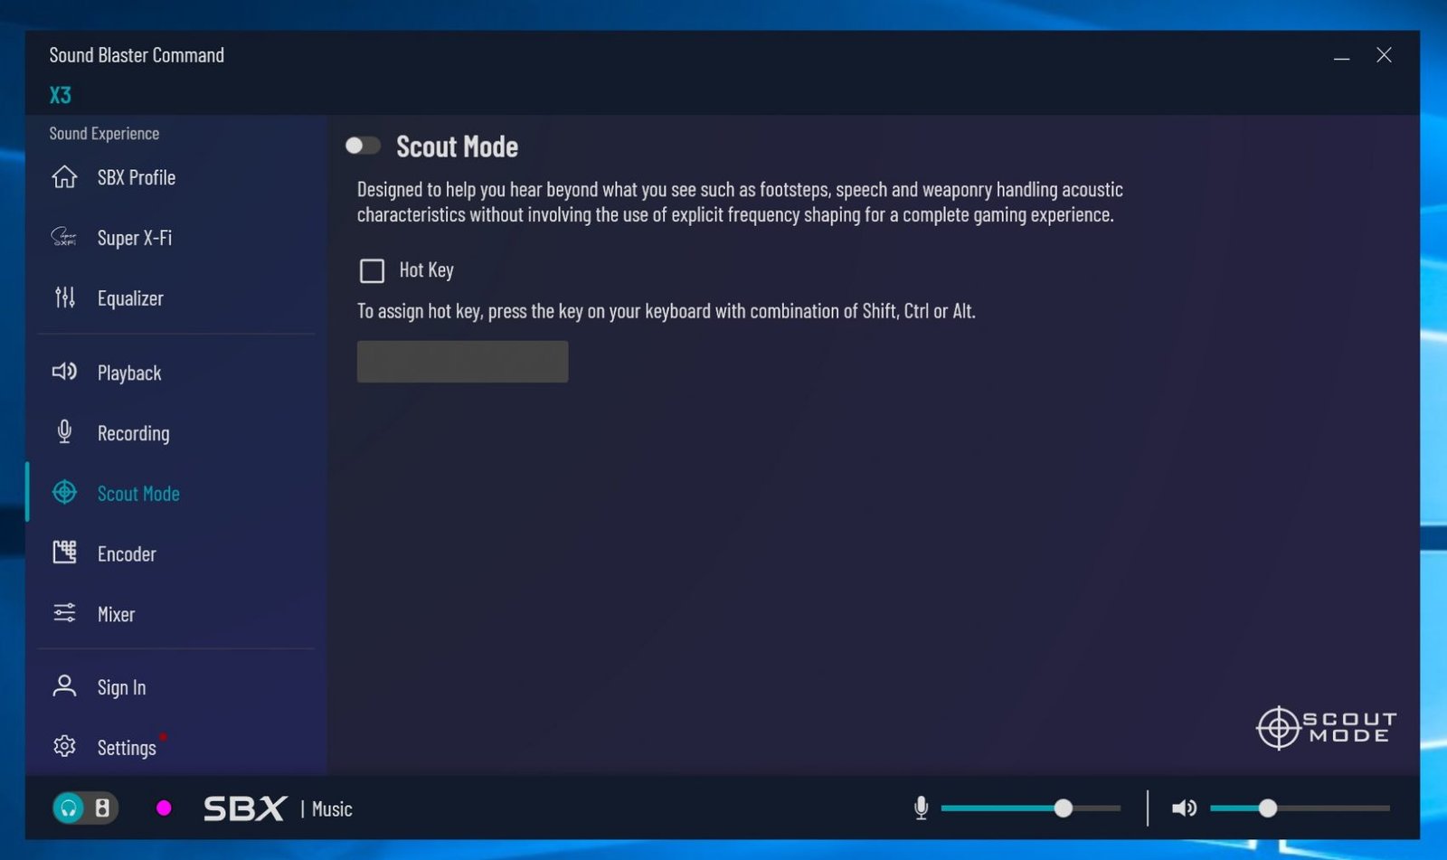This screenshot has height=860, width=1447.
Task: Click the Scout Mode crosshair icon in sidebar
Action: (64, 493)
